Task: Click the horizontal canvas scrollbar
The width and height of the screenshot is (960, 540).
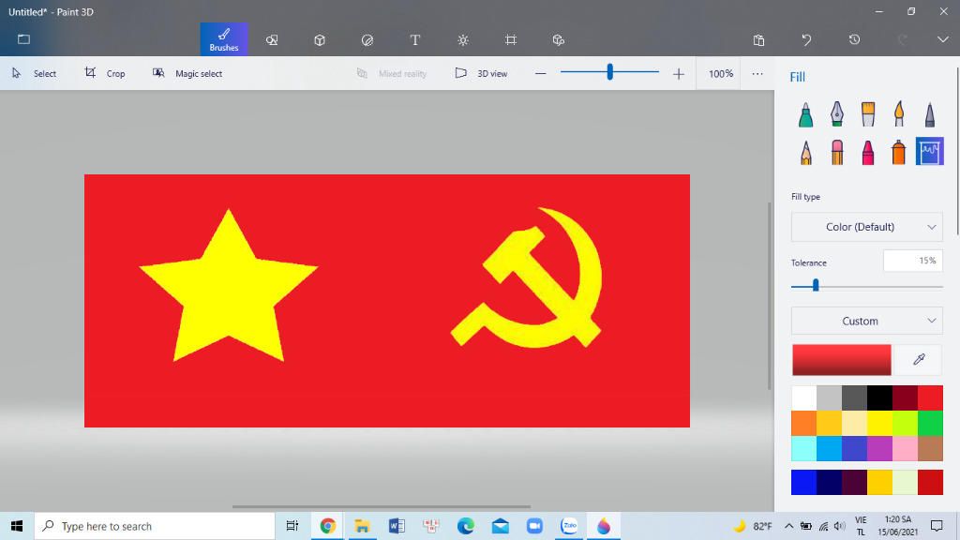Action: pyautogui.click(x=381, y=506)
